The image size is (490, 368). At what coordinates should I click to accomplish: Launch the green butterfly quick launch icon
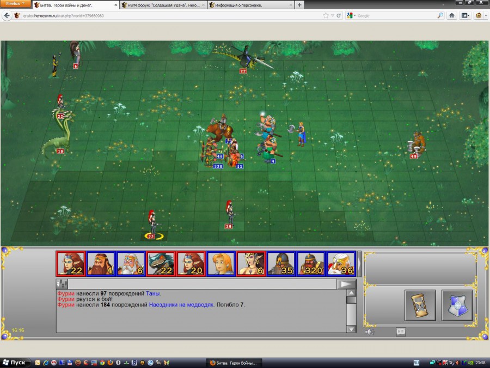166,363
